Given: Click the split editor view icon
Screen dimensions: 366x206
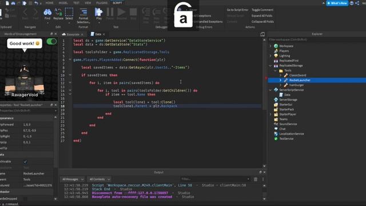Looking at the screenshot, I should coord(262,34).
